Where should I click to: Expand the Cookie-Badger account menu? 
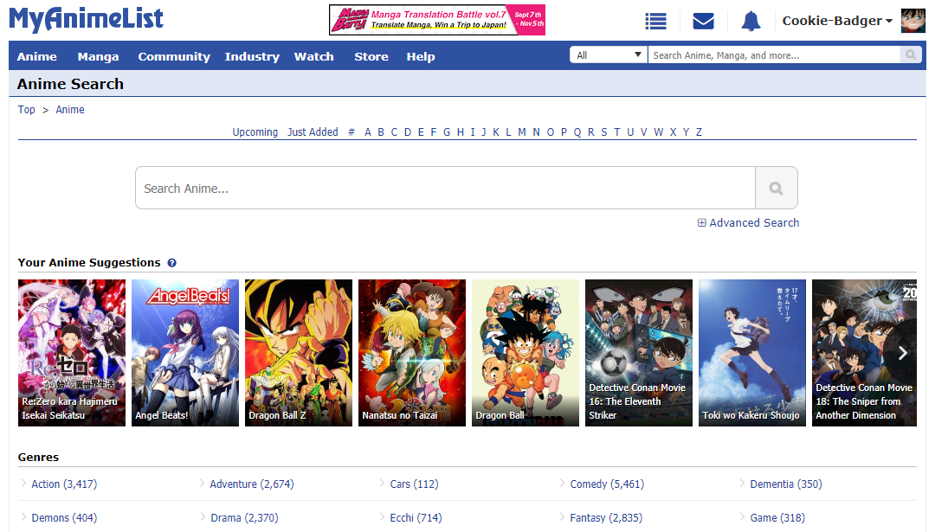[836, 21]
